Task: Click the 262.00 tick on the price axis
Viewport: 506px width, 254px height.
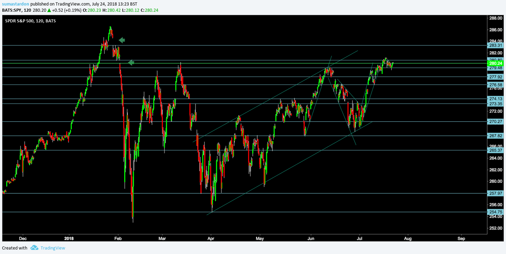Action: (x=495, y=170)
